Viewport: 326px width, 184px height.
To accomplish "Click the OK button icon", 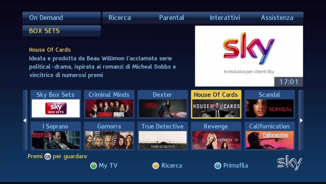I will pos(48,156).
